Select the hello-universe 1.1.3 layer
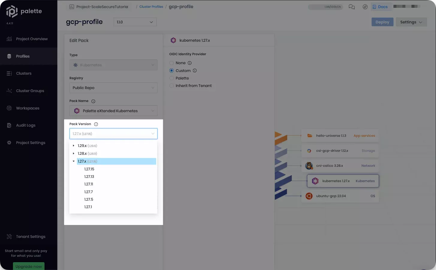The width and height of the screenshot is (436, 270). click(340, 136)
